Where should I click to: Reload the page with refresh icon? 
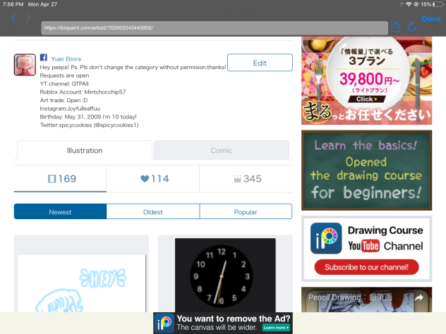pos(413,27)
